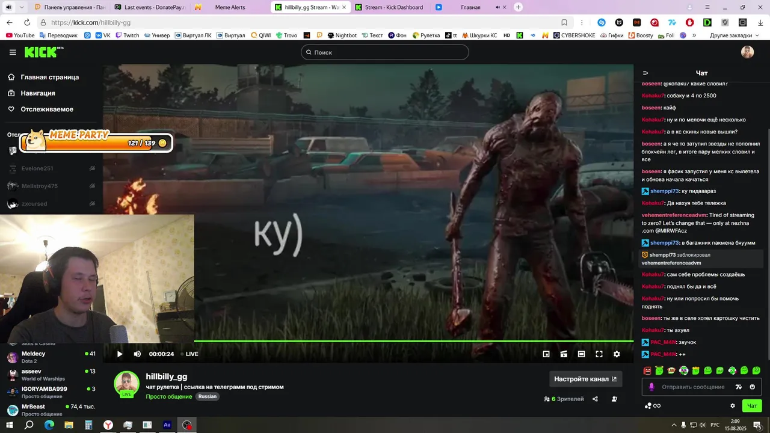Click the Настройте канал button
The image size is (770, 433).
pos(585,379)
